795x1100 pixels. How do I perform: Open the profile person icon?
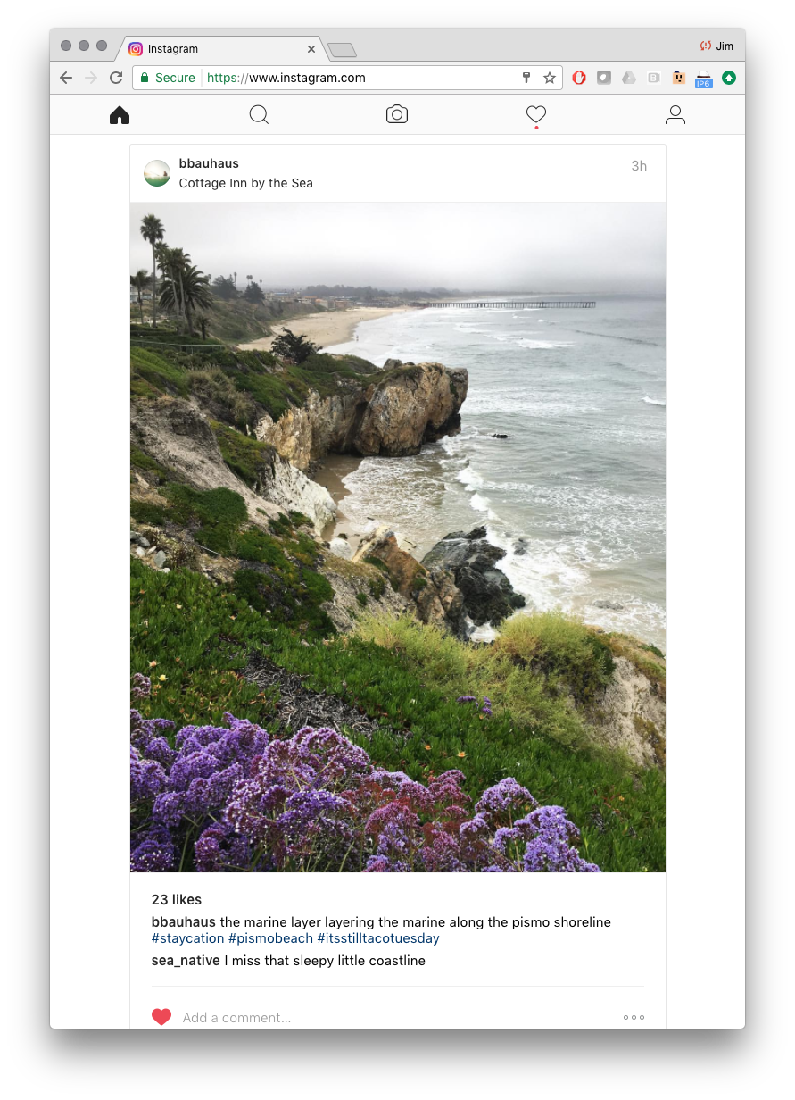click(675, 115)
